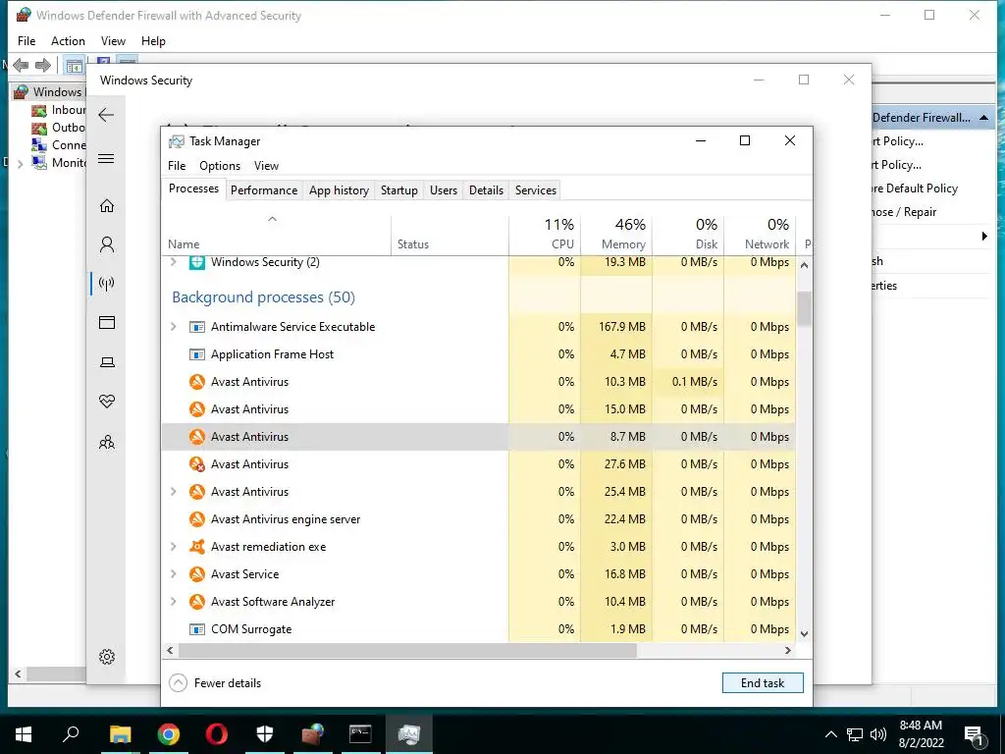Switch to the Startup tab

(398, 189)
